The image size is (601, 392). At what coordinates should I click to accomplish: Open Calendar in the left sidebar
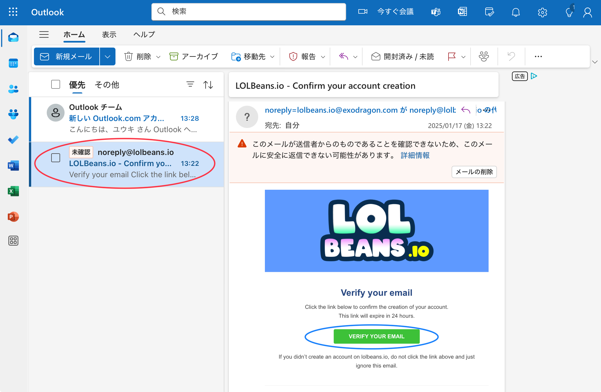pos(13,63)
